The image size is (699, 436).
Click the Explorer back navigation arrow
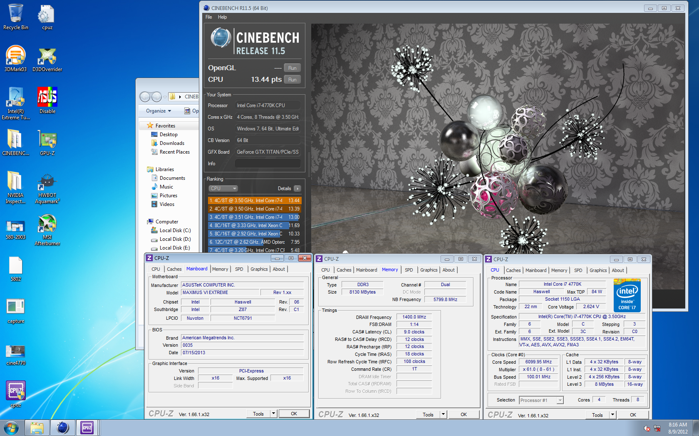(x=145, y=97)
